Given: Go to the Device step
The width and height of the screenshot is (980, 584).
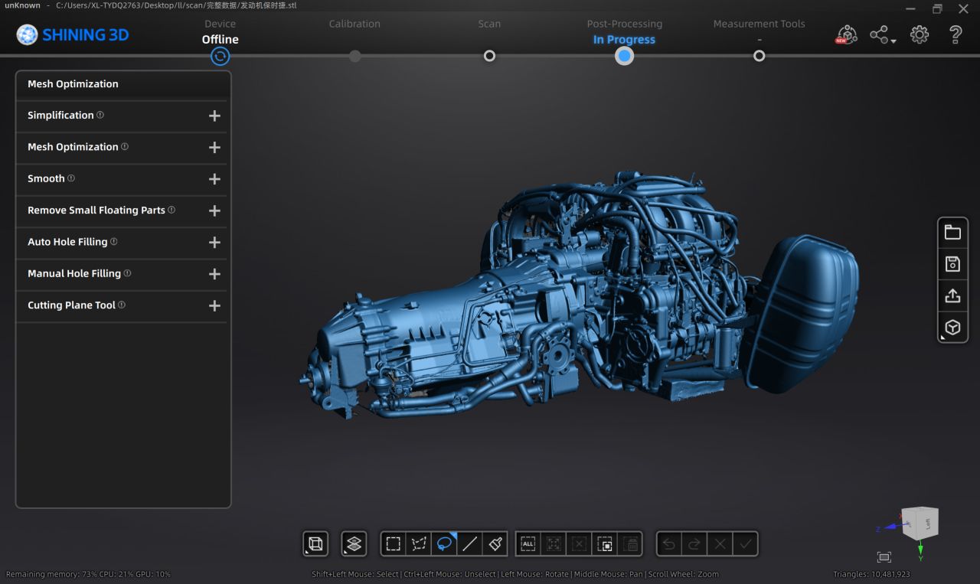Looking at the screenshot, I should tap(220, 24).
